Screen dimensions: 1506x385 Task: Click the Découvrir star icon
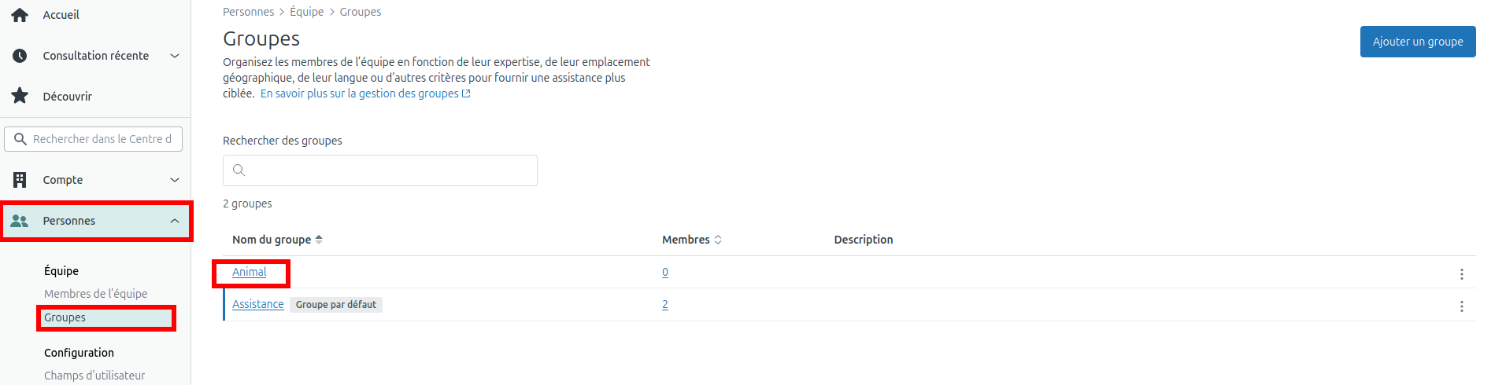coord(20,97)
